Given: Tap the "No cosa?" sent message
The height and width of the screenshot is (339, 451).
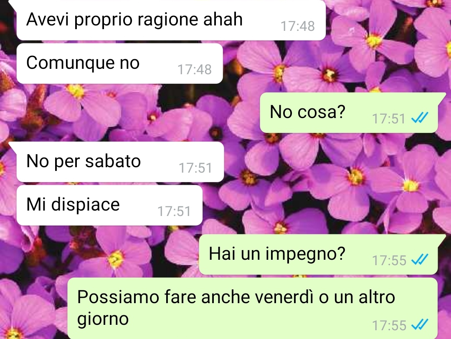Looking at the screenshot, I should point(349,112).
